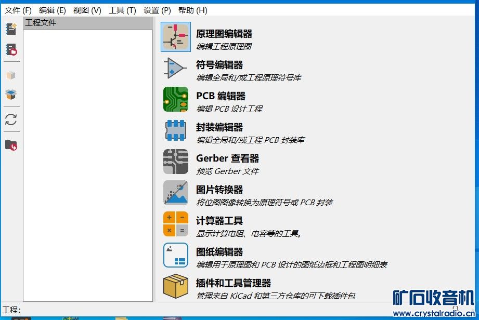Image resolution: width=479 pixels, height=320 pixels.
Task: Click the 插件和工具管理器 title
Action: pos(234,283)
